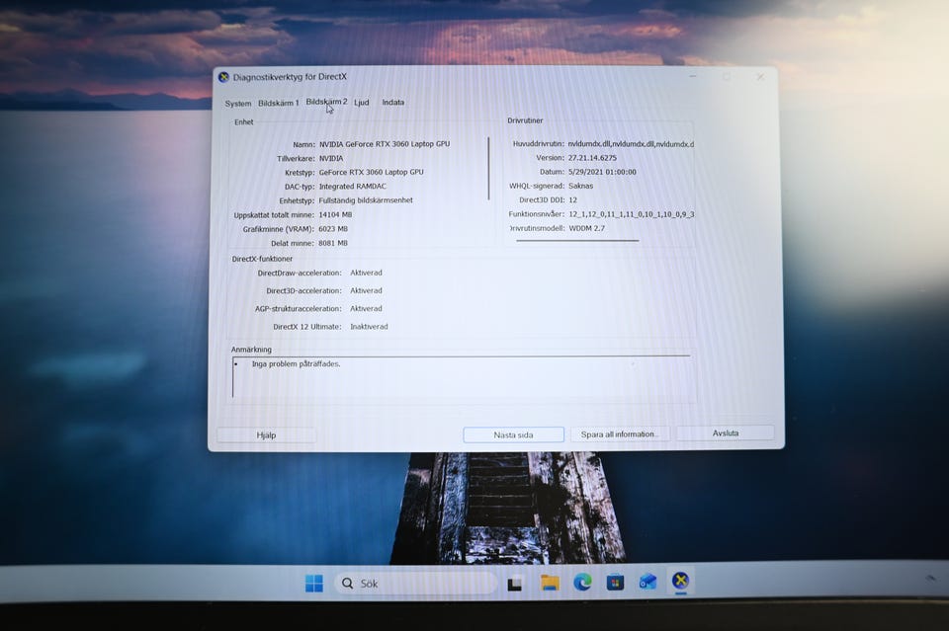The image size is (949, 631).
Task: Open the Indata tab
Action: click(392, 102)
